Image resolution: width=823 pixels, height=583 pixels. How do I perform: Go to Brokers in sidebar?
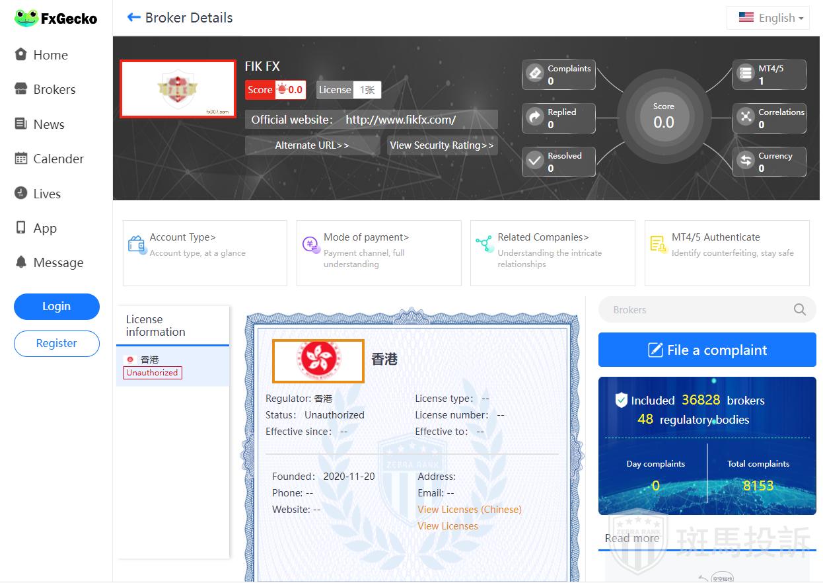(54, 89)
